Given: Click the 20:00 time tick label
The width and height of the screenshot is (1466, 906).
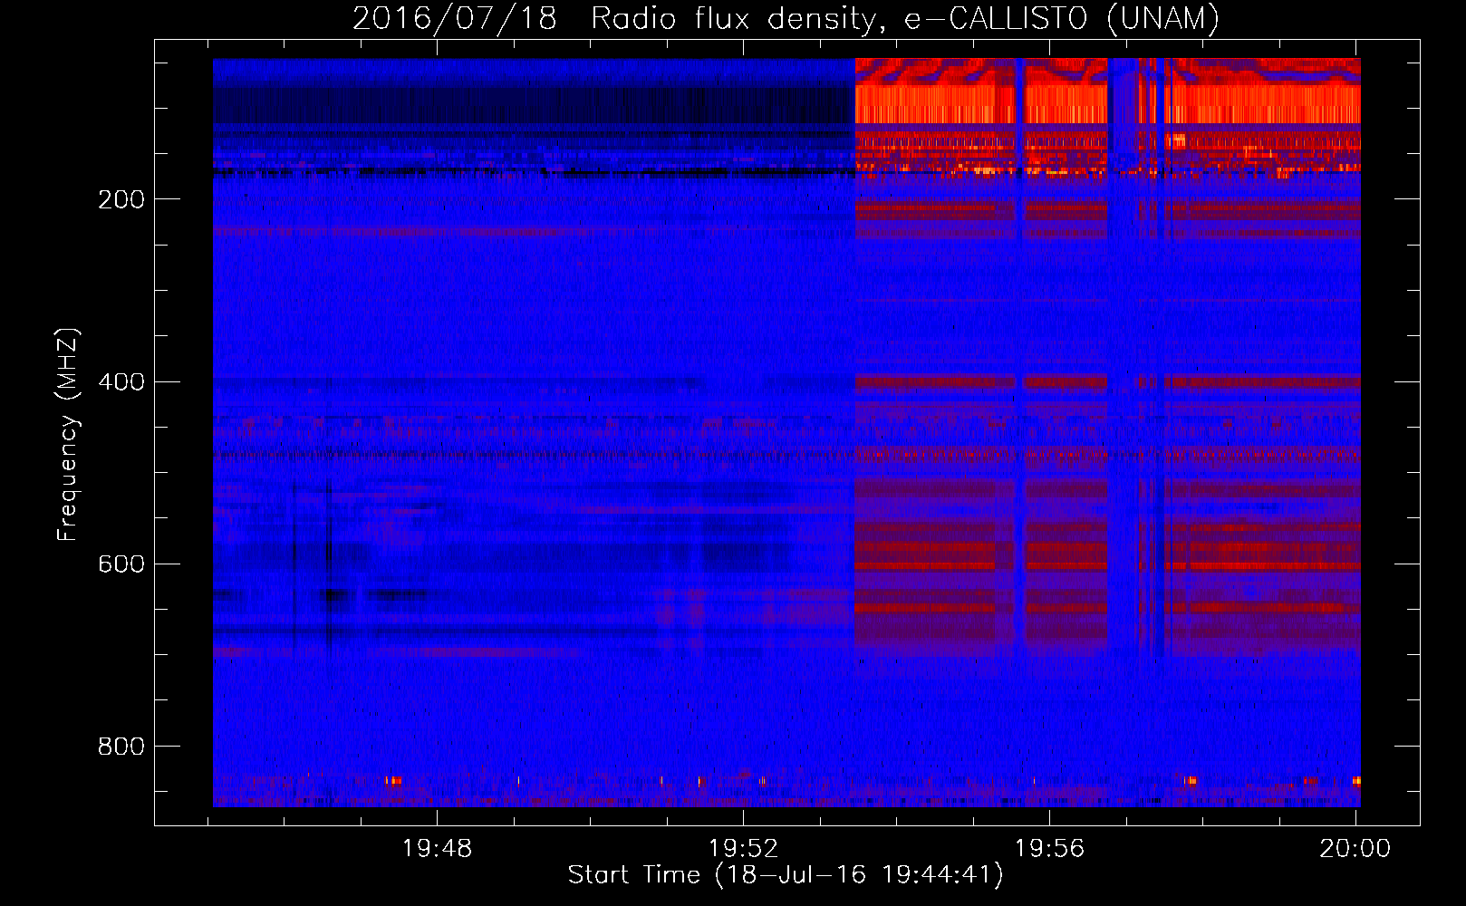Looking at the screenshot, I should tap(1355, 849).
